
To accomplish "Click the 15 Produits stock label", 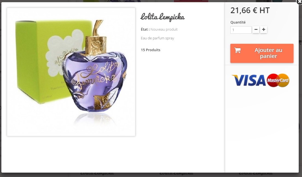I will click(150, 50).
